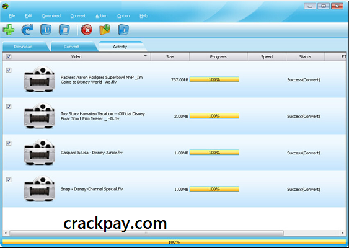Image resolution: width=349 pixels, height=248 pixels.
Task: Click the 2.00MB size value
Action: tap(181, 116)
